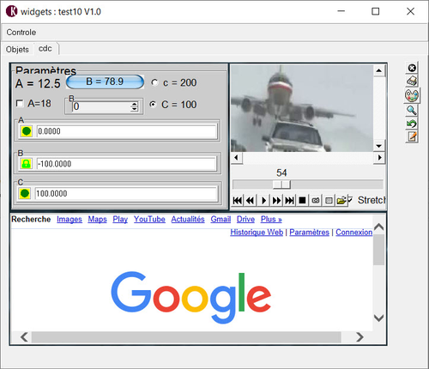Click field C input showing 100.0000
The height and width of the screenshot is (369, 429).
coord(126,193)
